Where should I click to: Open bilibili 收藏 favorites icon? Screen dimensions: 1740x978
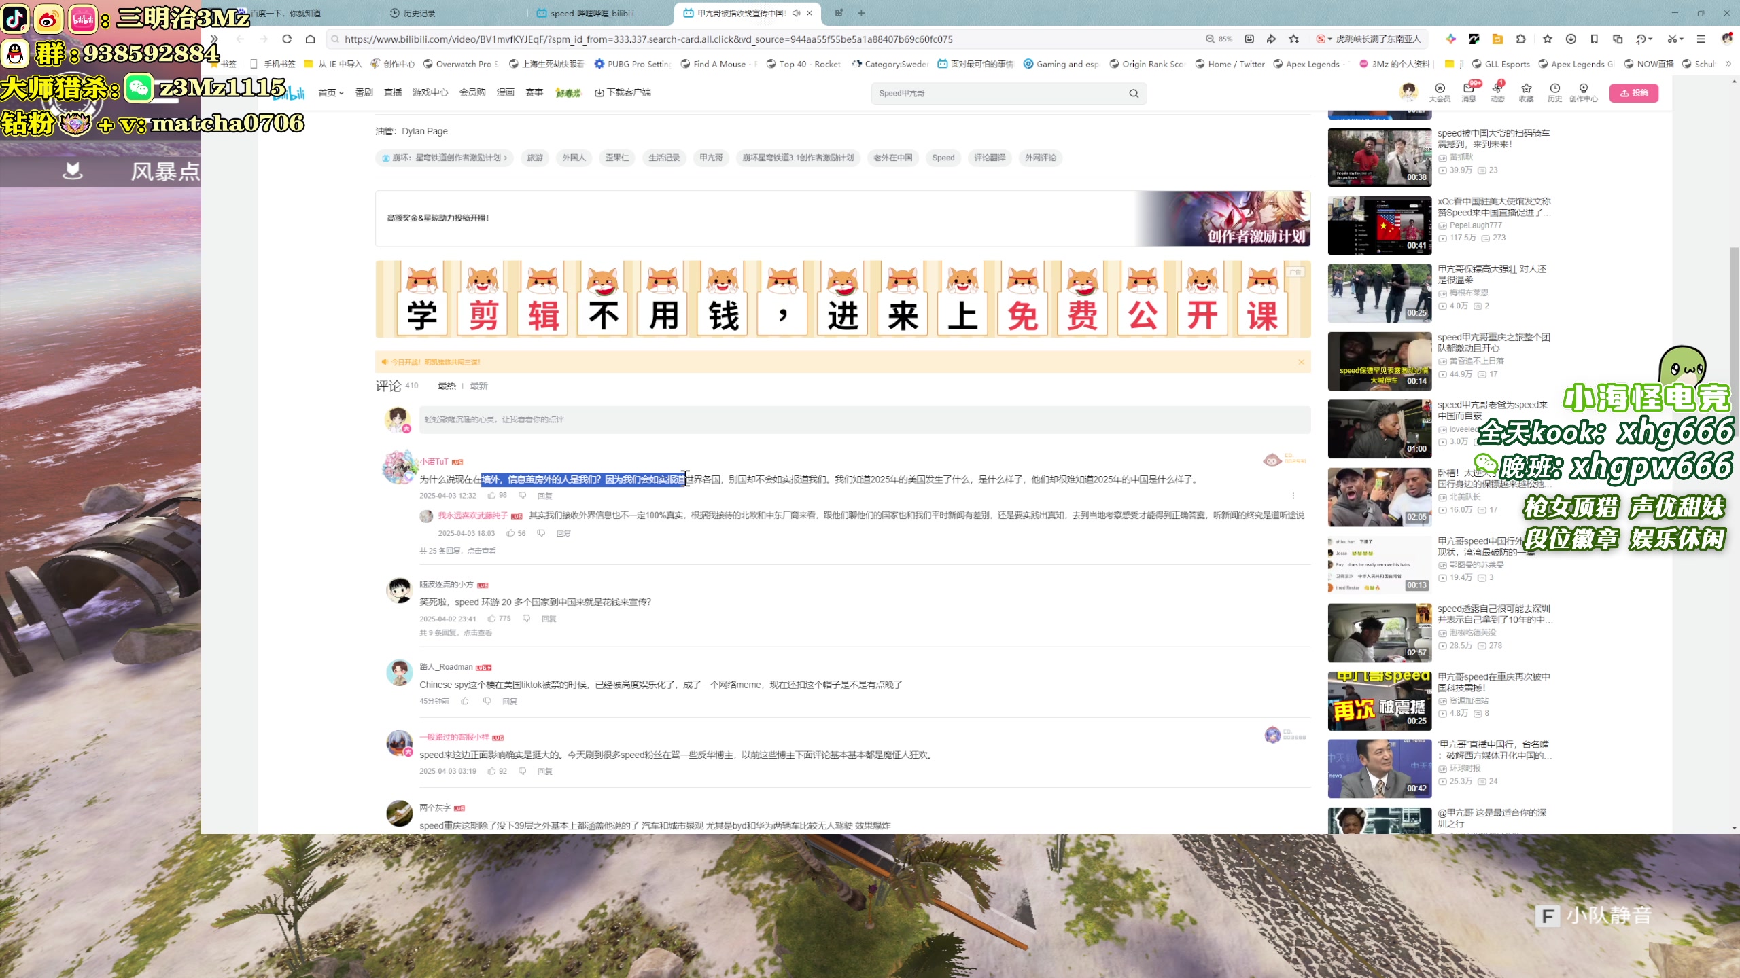click(1527, 92)
